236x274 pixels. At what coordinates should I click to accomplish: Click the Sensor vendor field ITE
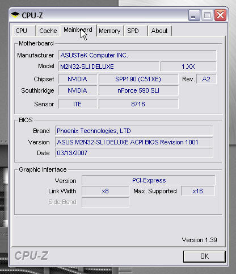78,104
